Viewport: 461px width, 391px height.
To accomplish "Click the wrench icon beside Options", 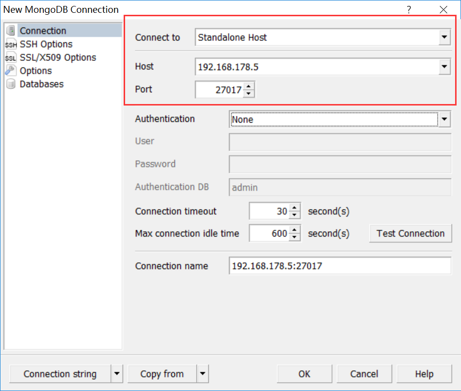I will (x=10, y=71).
